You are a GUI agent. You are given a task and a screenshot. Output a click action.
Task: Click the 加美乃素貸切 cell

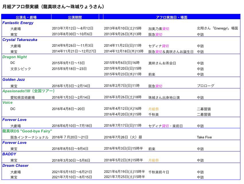click(159, 29)
